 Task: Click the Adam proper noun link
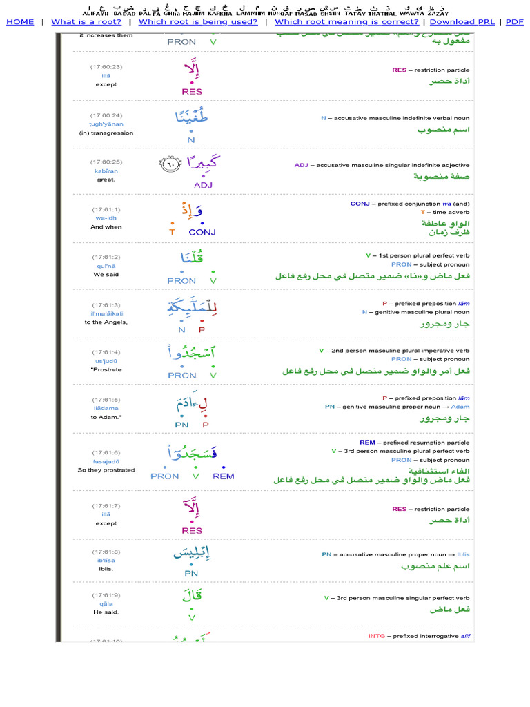pyautogui.click(x=460, y=407)
